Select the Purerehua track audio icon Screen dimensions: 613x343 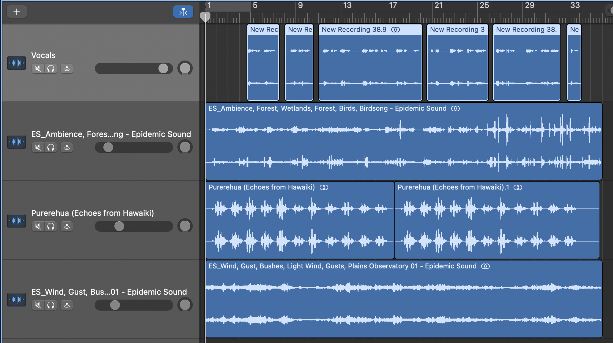17,221
